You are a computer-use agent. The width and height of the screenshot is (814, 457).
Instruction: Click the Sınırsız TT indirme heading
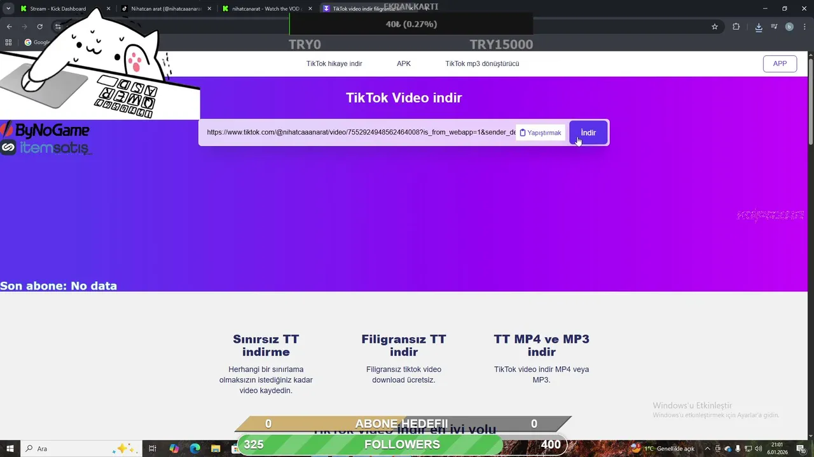[266, 345]
